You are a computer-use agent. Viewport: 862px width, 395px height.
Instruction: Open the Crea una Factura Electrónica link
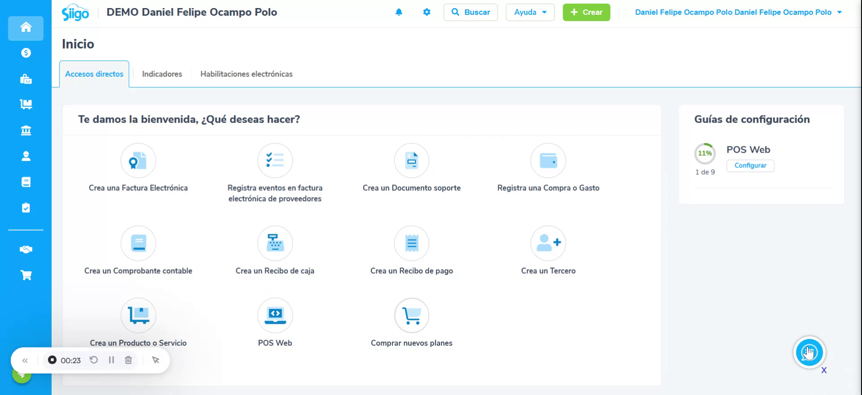138,188
